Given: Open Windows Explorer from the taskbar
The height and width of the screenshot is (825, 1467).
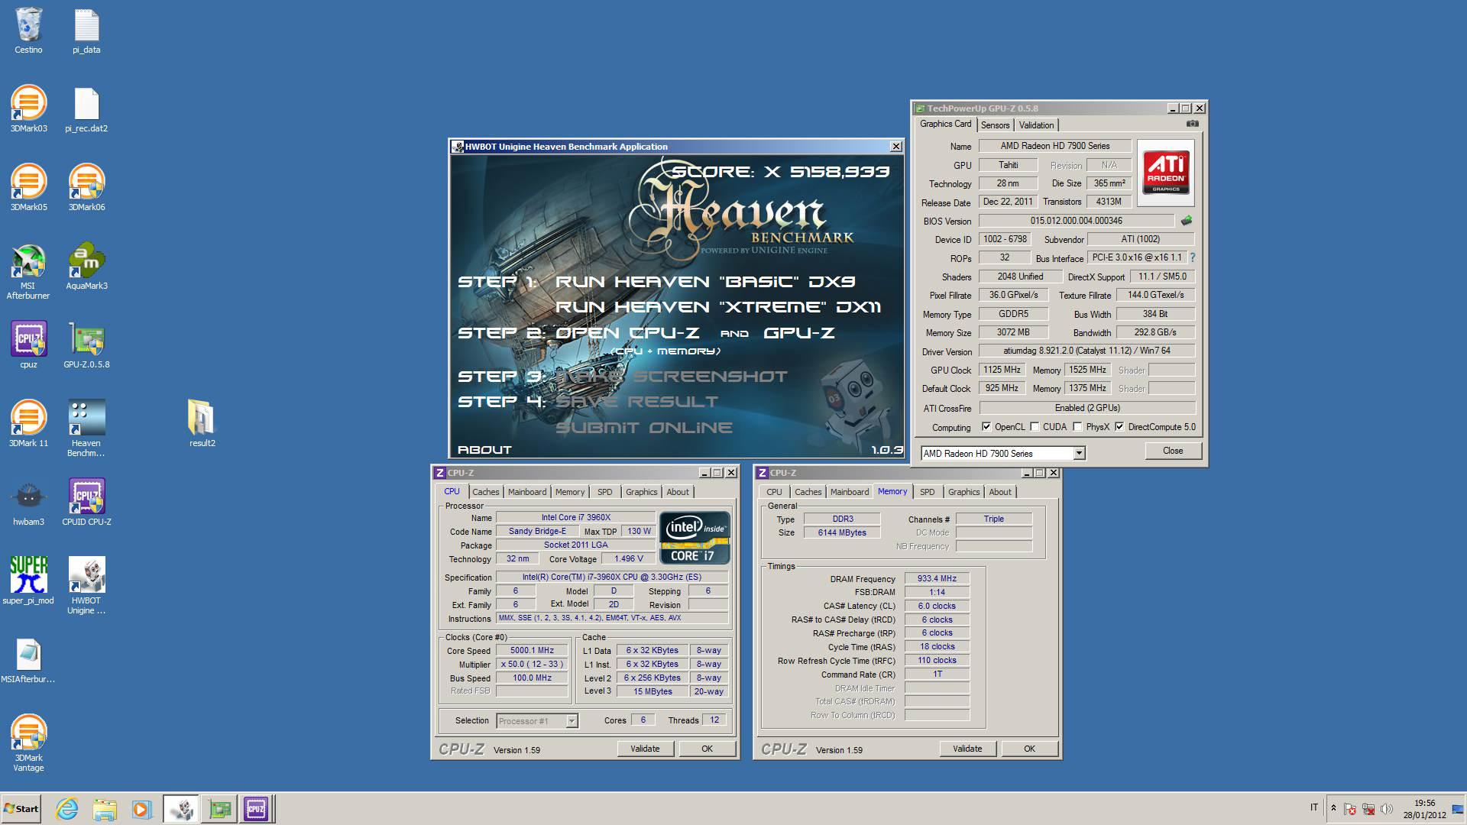Looking at the screenshot, I should [105, 808].
